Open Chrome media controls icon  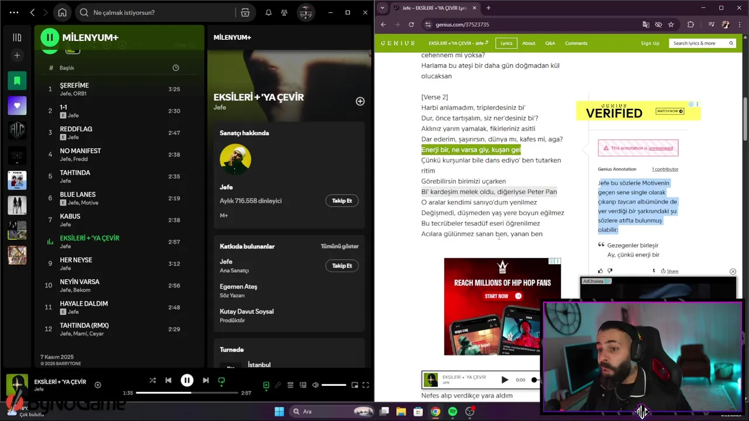pos(712,25)
